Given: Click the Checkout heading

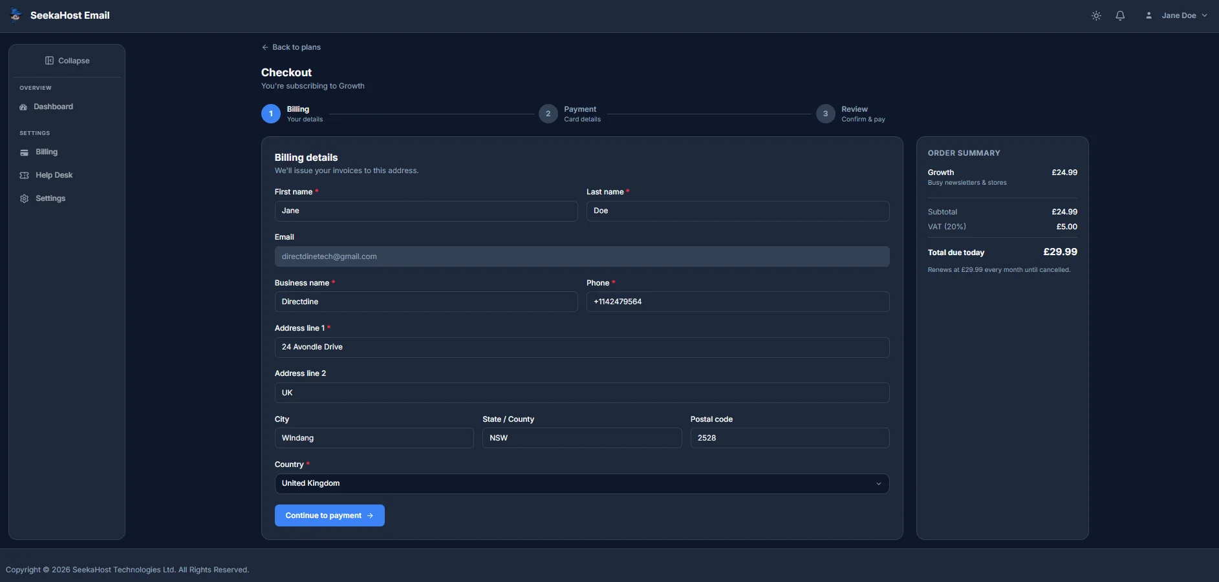Looking at the screenshot, I should (x=286, y=72).
